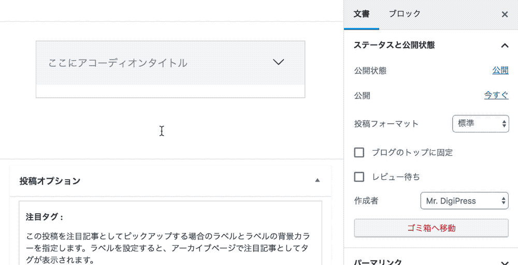Click the 公開 visibility link
Image resolution: width=518 pixels, height=265 pixels.
coord(500,71)
